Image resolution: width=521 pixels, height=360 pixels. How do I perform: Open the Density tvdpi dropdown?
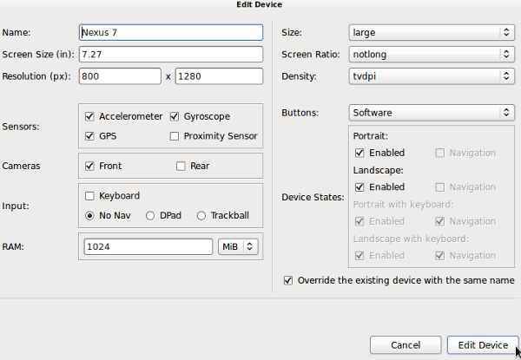(432, 76)
